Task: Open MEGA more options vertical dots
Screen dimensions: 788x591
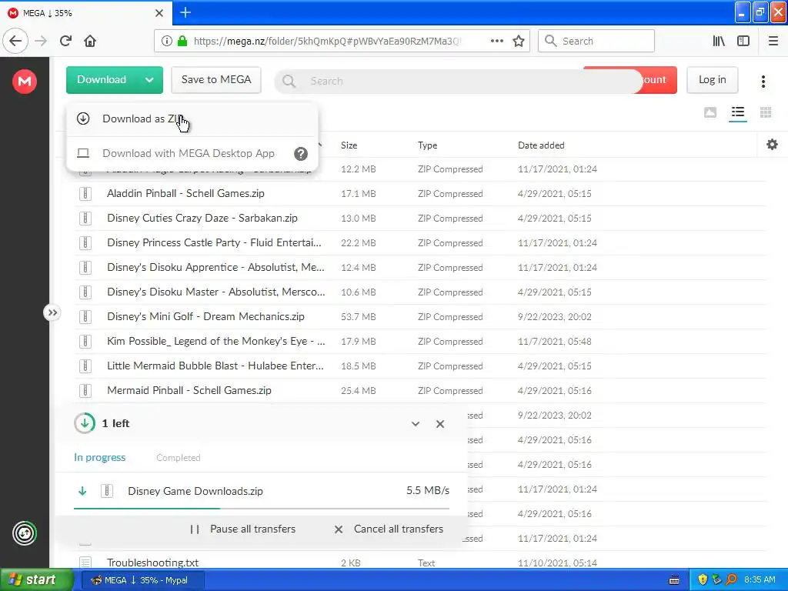Action: [x=763, y=82]
